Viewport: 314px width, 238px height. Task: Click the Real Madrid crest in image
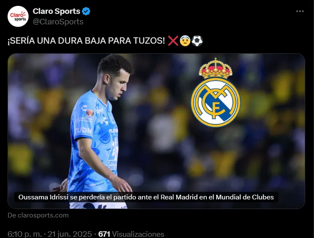(216, 92)
